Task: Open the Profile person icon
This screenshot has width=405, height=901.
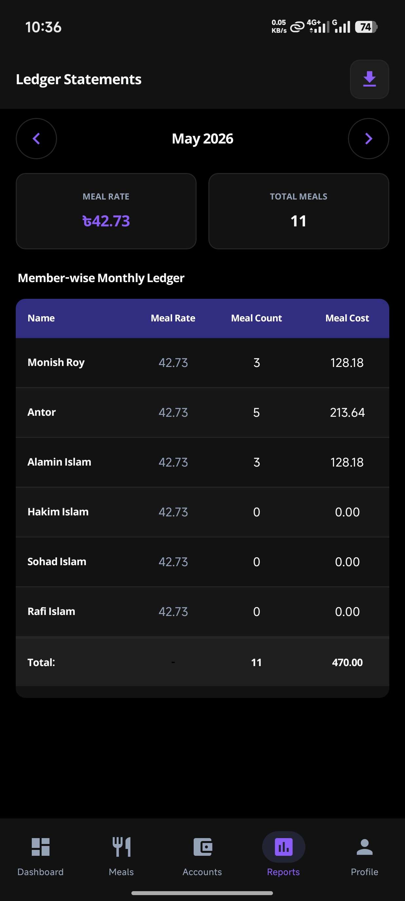Action: (x=364, y=847)
